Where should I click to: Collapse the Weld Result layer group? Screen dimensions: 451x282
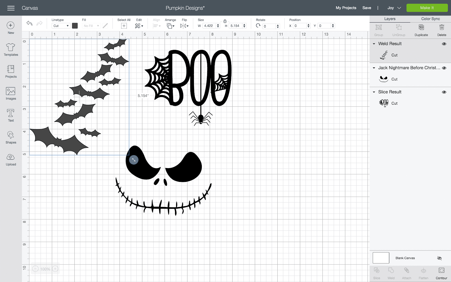374,44
